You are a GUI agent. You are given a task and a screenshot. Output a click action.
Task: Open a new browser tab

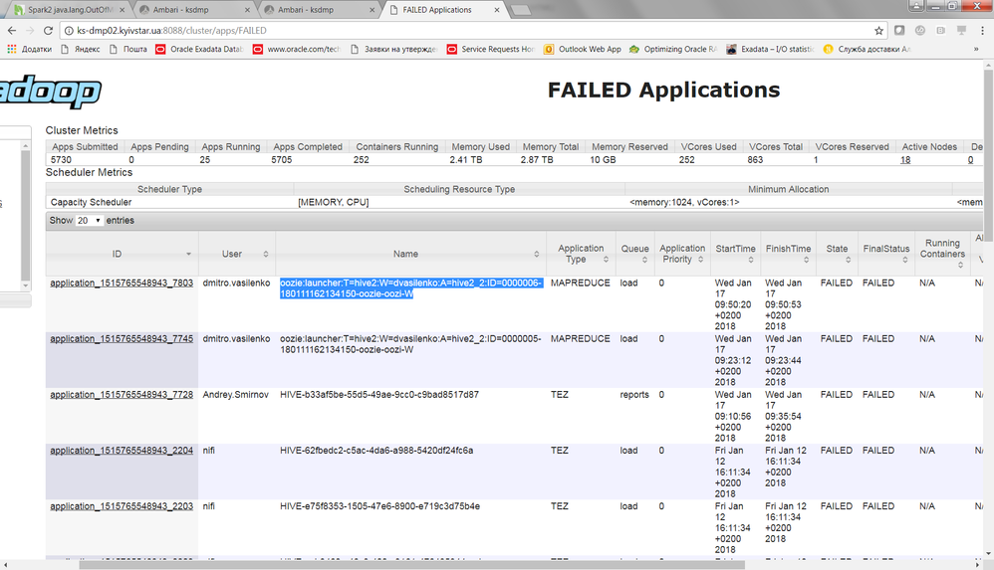coord(521,10)
